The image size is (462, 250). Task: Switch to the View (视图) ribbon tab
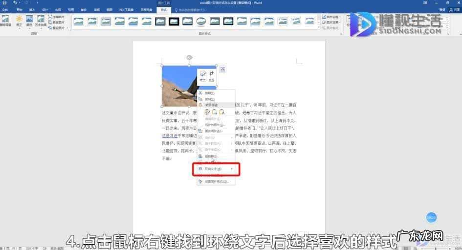coord(110,10)
